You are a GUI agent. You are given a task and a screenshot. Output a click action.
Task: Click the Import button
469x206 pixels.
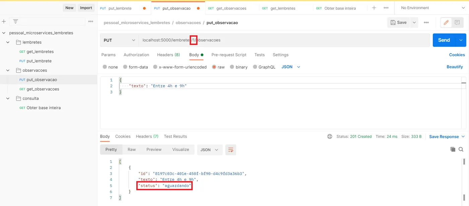(x=86, y=8)
